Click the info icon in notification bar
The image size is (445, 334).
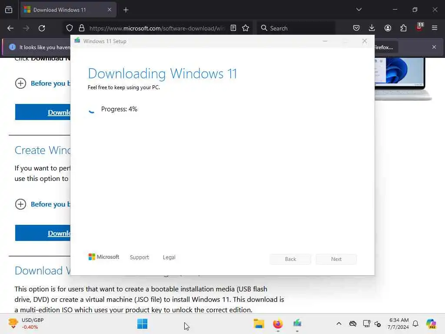(12, 47)
